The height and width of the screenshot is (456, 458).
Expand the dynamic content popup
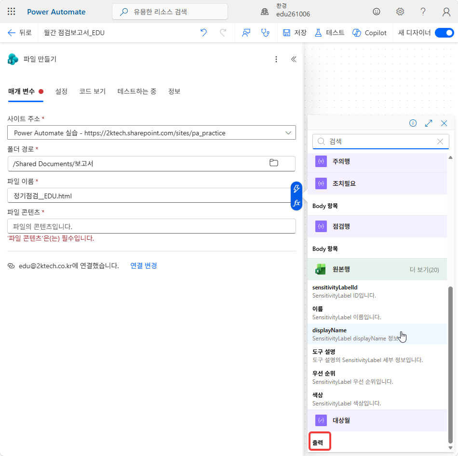tap(429, 123)
